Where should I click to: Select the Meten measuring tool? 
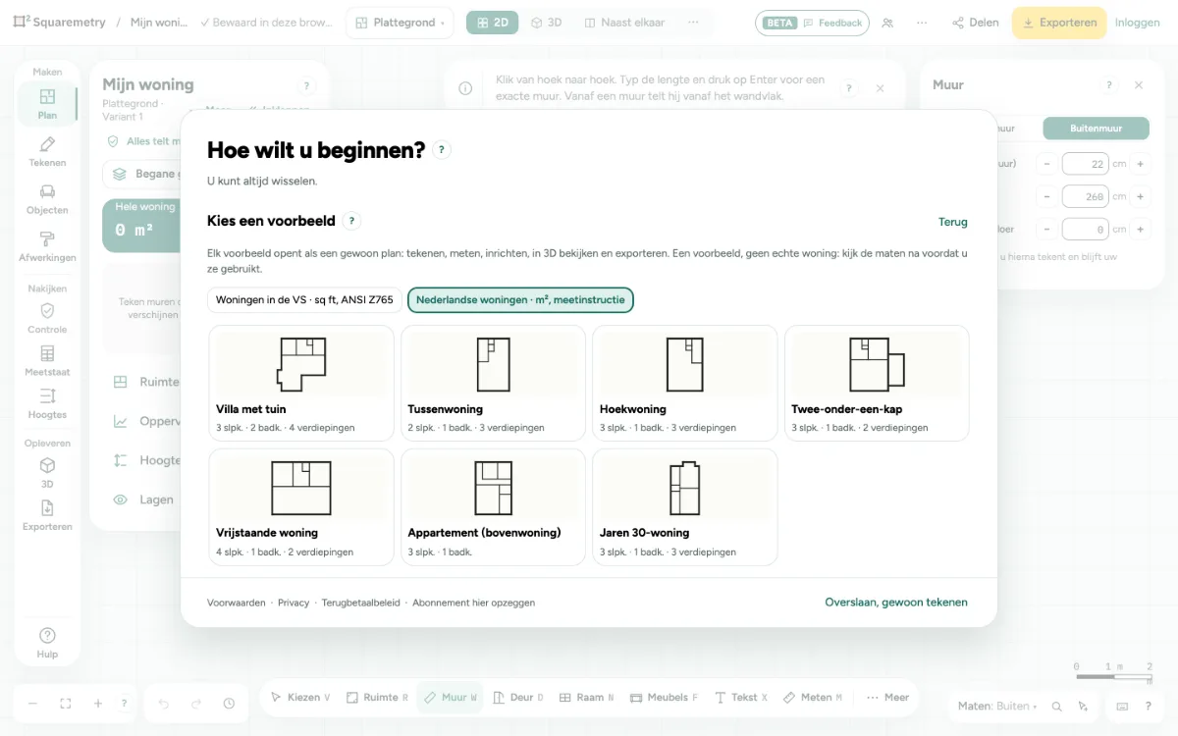[x=814, y=698]
